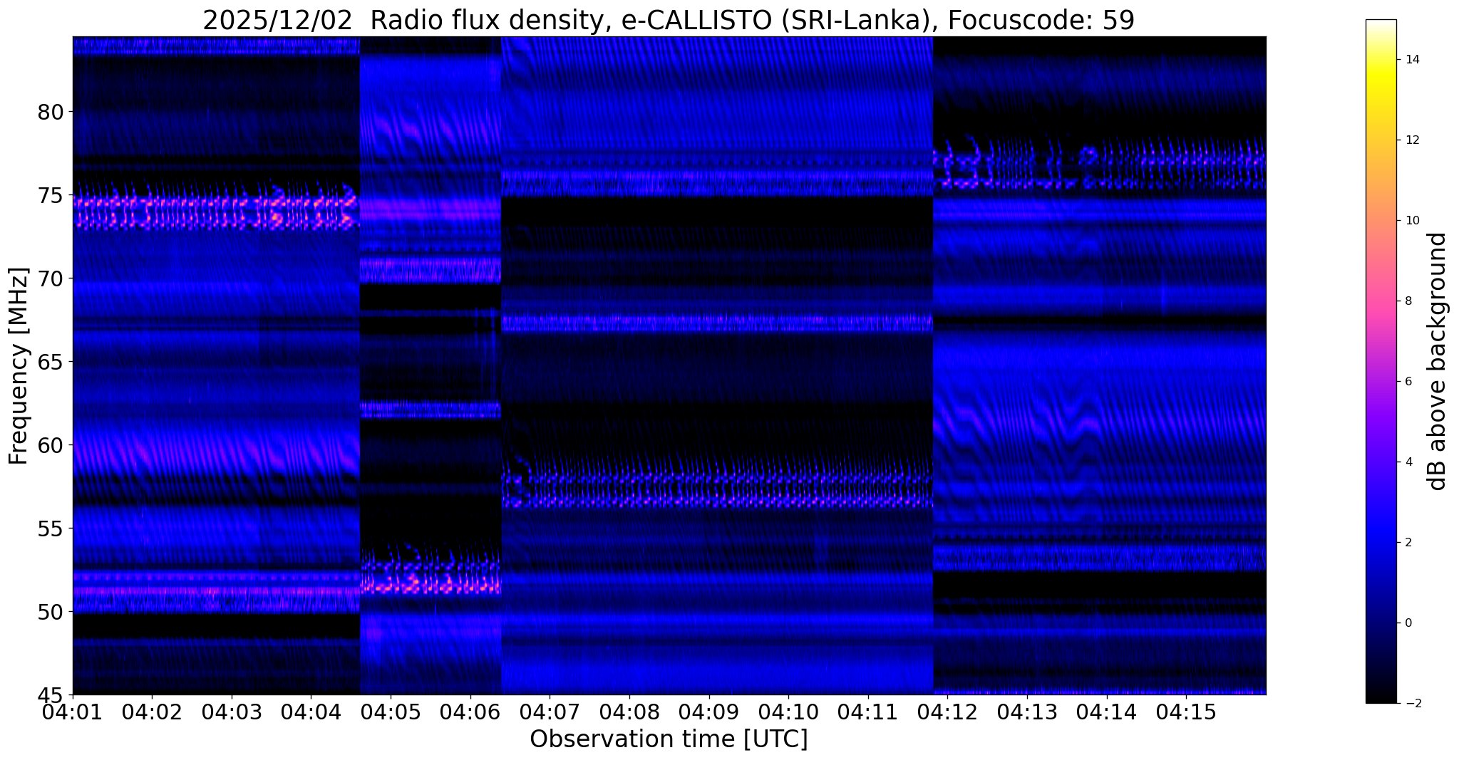Screen dimensions: 1459x760
Task: Click the 56-58 MHz pulsed band near 04:09
Action: click(717, 484)
